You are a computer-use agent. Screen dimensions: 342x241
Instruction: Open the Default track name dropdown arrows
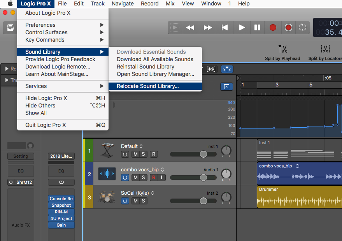coord(141,146)
